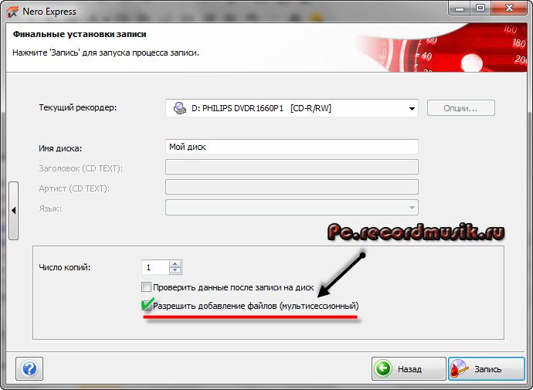Minimize the Nero Express window
Image resolution: width=533 pixels, height=390 pixels.
(460, 8)
